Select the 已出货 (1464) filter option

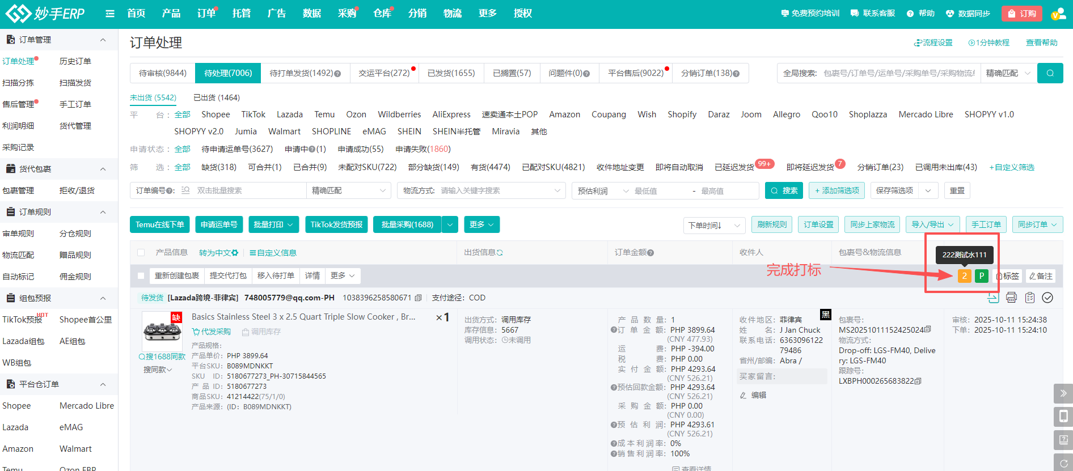coord(217,97)
